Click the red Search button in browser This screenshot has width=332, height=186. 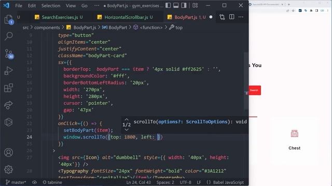(x=254, y=90)
